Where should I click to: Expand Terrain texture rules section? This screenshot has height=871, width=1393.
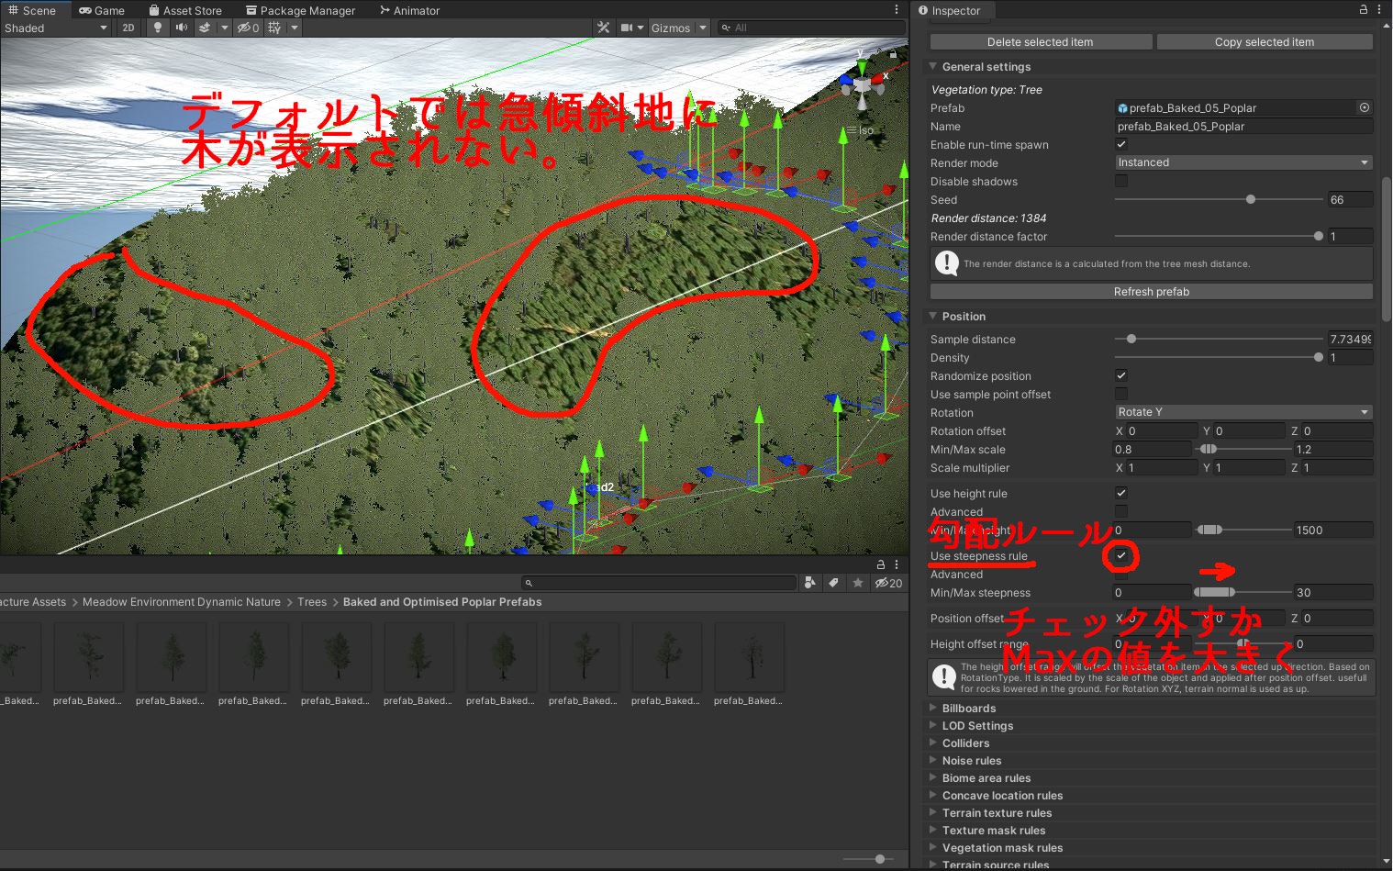pyautogui.click(x=932, y=812)
